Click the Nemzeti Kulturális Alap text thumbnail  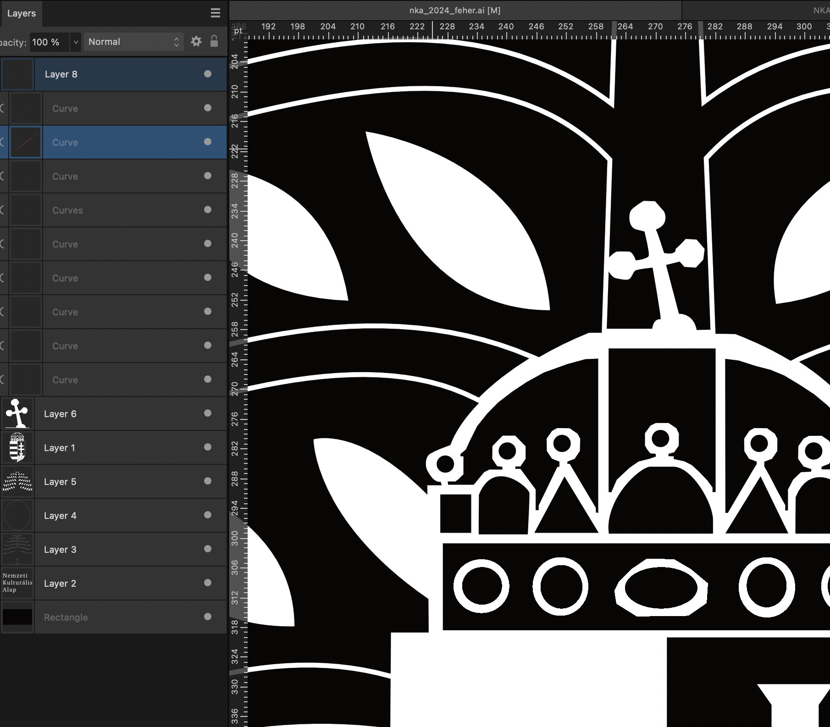tap(17, 583)
